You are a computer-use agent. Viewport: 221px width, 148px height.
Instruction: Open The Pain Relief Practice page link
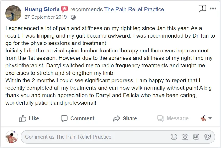[x=135, y=9]
